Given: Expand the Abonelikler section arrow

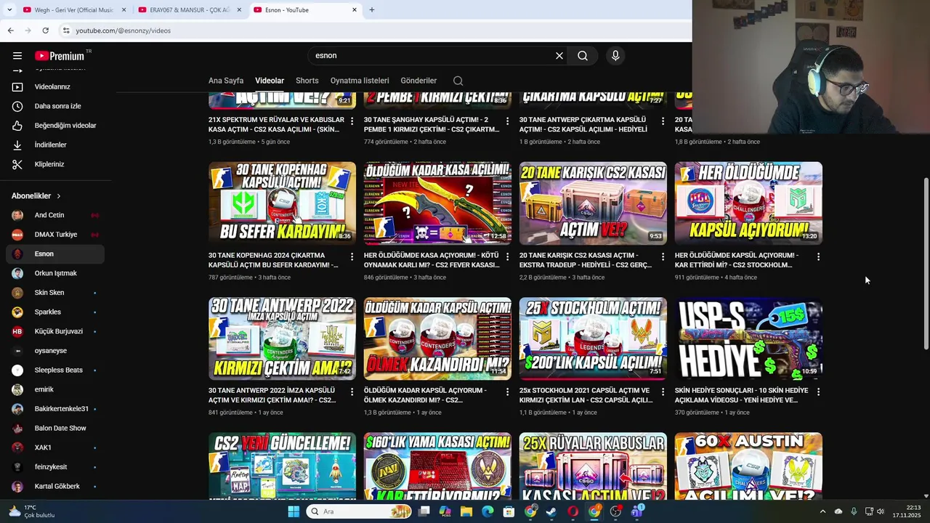Looking at the screenshot, I should pos(59,196).
